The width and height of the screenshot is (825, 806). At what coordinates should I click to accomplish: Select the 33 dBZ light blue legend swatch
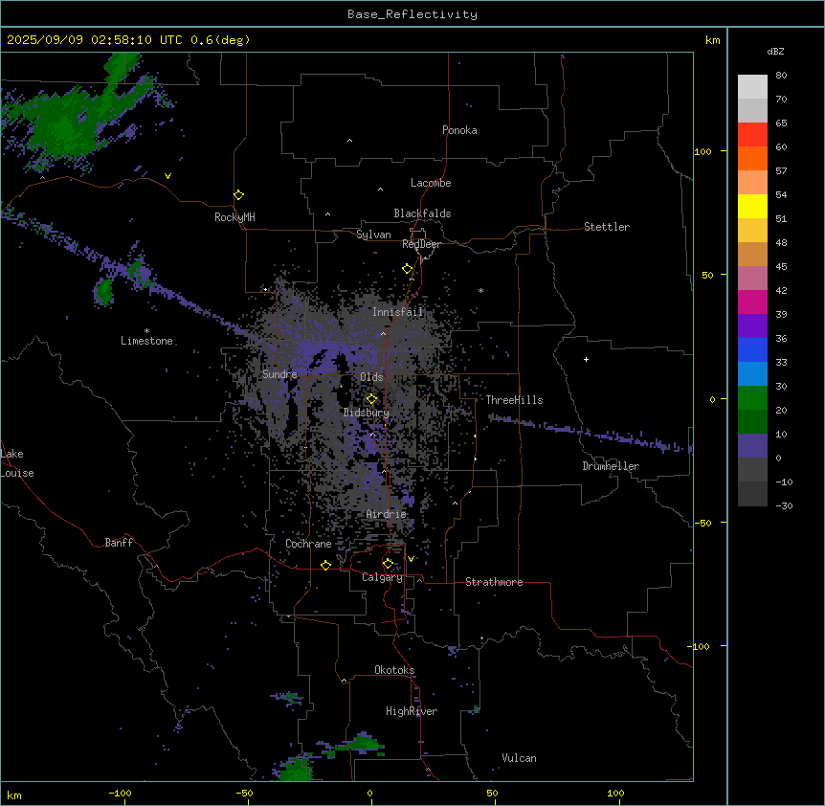point(752,374)
